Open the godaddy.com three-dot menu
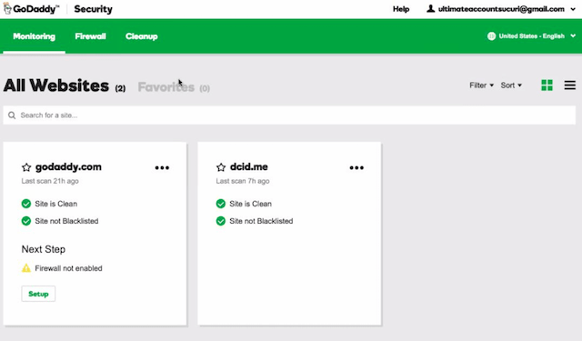This screenshot has width=582, height=341. pyautogui.click(x=162, y=167)
